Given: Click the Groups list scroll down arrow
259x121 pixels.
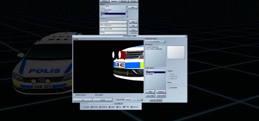Looking at the screenshot, I should [x=127, y=16].
